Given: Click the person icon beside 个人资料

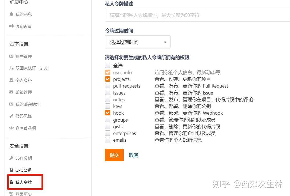Looking at the screenshot, I should tap(11, 80).
